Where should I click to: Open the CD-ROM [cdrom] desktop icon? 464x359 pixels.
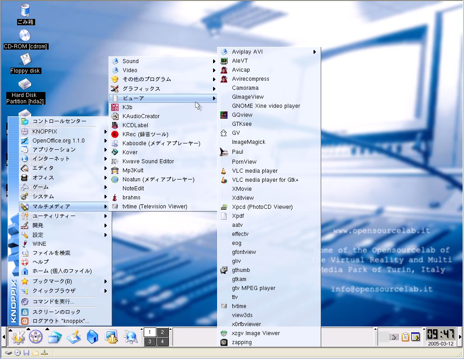point(25,39)
